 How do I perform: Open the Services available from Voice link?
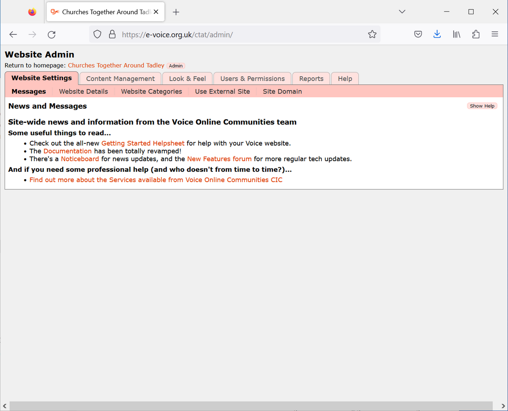point(156,180)
